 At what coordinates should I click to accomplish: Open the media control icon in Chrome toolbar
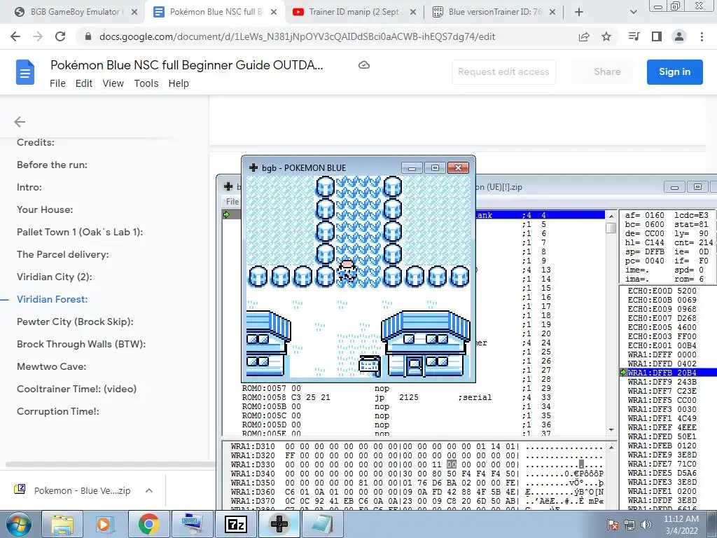pyautogui.click(x=634, y=36)
